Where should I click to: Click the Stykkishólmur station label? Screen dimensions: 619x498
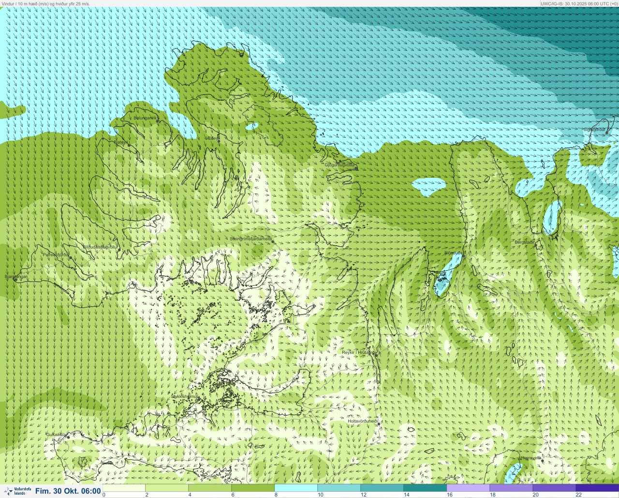[185, 396]
